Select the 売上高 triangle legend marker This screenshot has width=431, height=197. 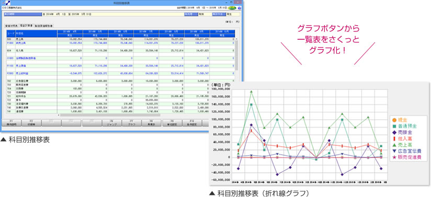tap(394, 145)
